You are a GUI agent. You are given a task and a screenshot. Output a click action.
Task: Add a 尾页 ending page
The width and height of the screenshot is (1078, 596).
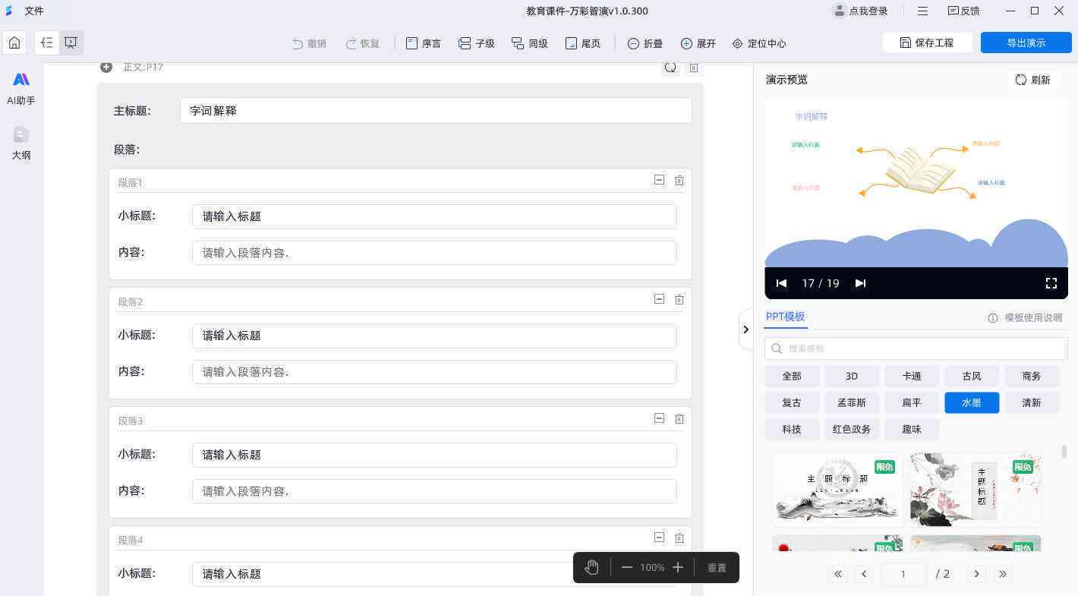pos(583,43)
